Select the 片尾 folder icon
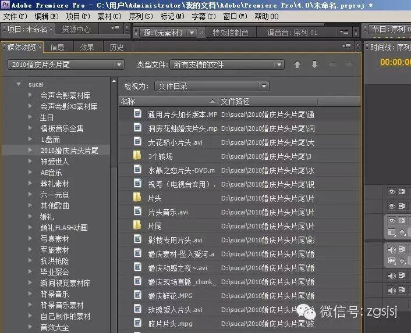Viewport: 411px width, 333px height. click(x=137, y=225)
